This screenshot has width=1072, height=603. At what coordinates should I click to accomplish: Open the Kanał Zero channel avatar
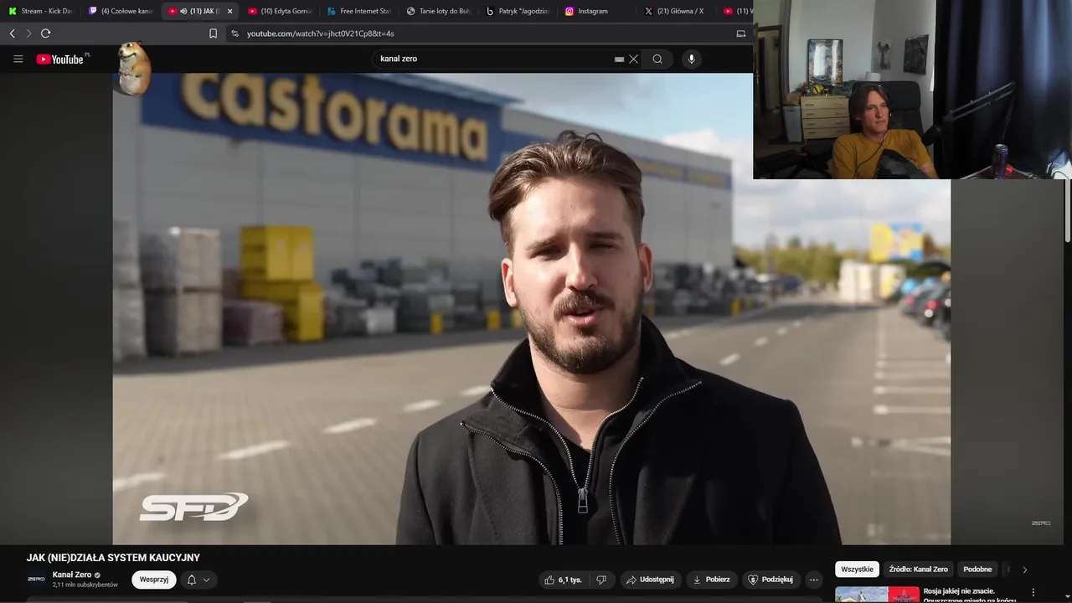click(x=36, y=579)
